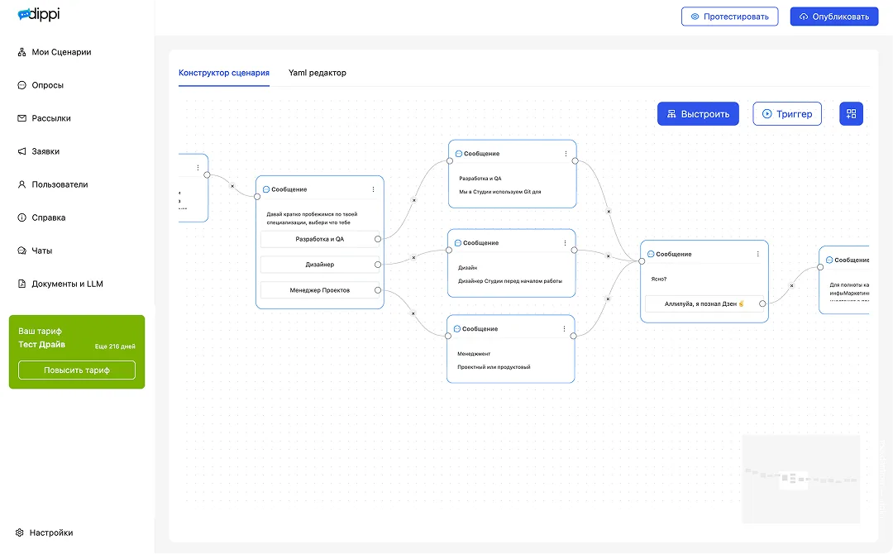This screenshot has height=554, width=893.
Task: Switch to the Yaml редактор tab
Action: 317,73
